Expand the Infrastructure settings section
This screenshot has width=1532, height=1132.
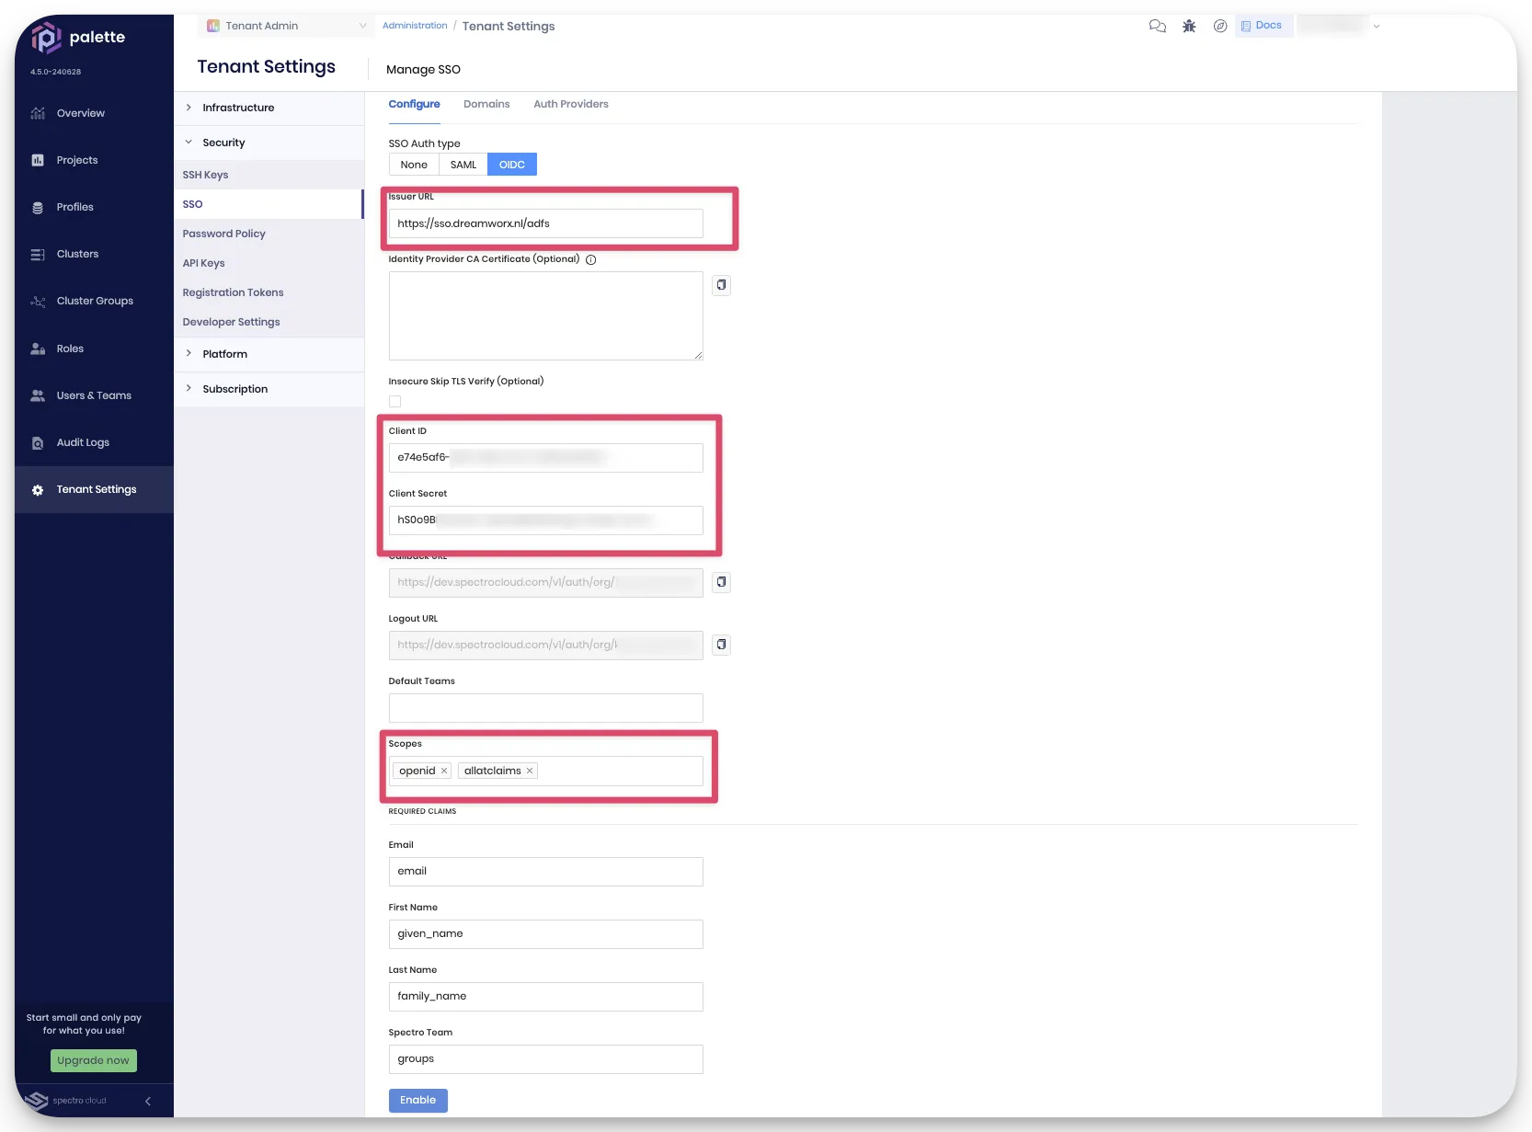[238, 108]
